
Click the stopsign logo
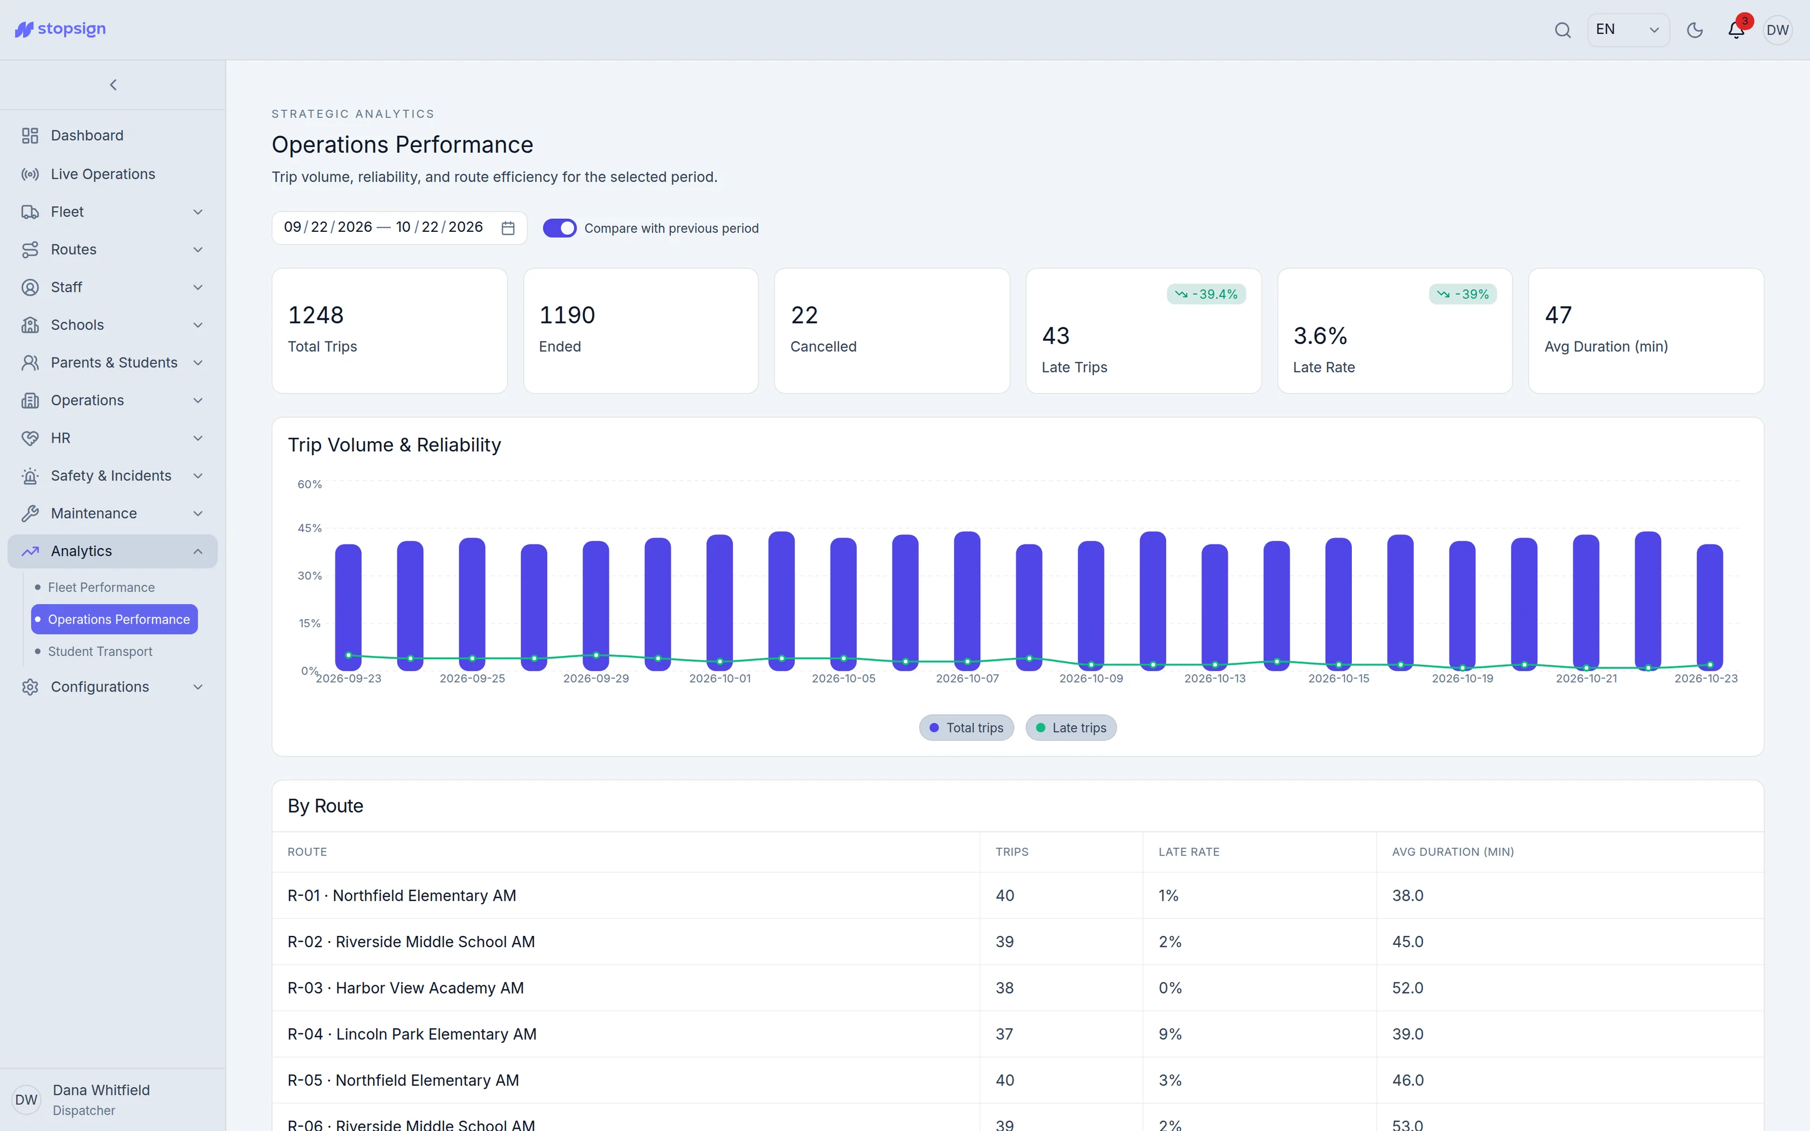tap(61, 29)
